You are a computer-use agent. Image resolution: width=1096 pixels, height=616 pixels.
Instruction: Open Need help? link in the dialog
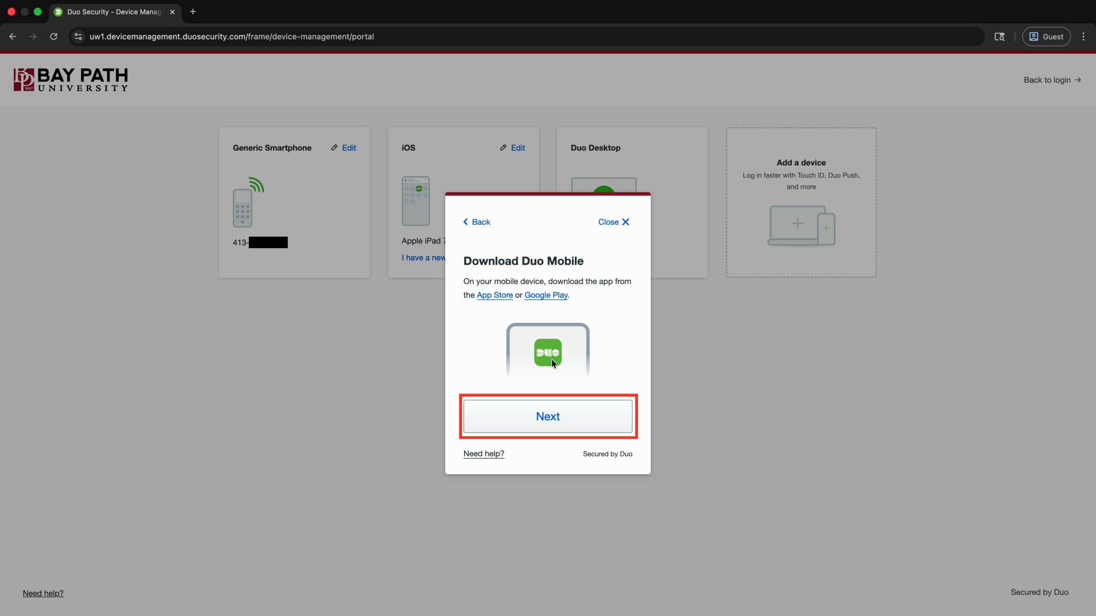tap(484, 453)
